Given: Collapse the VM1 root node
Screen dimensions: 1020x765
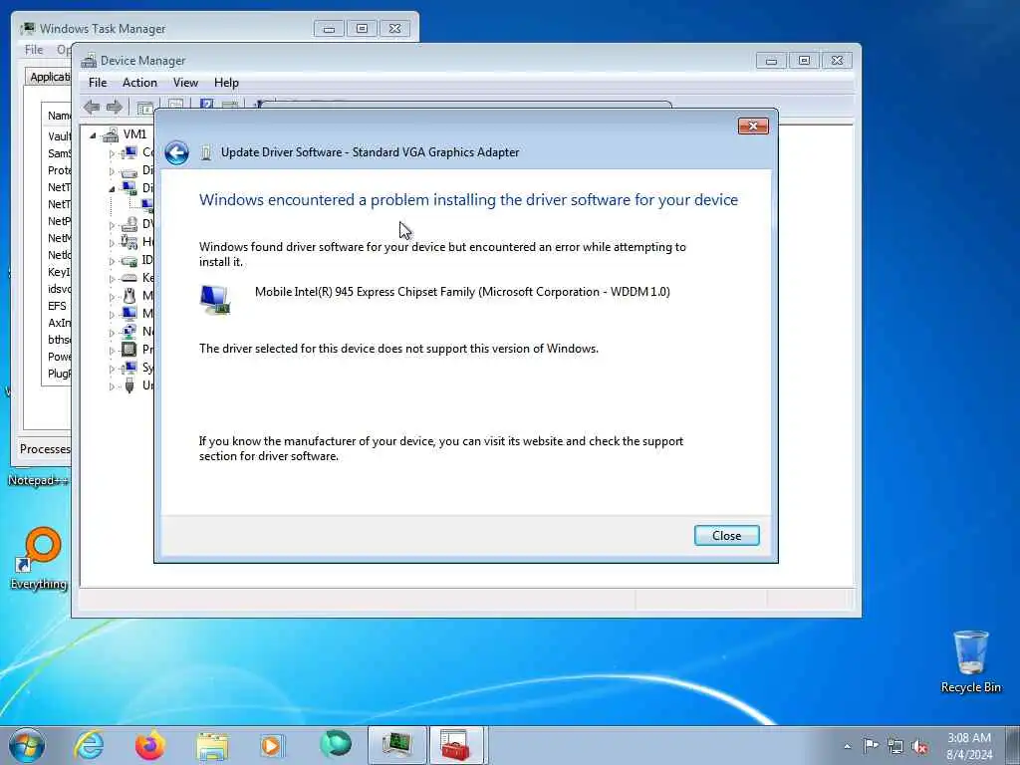Looking at the screenshot, I should tap(93, 135).
